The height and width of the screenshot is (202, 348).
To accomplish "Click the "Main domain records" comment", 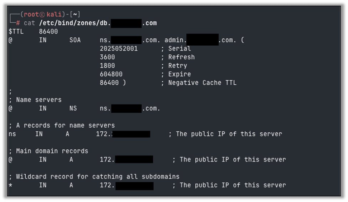I will [48, 151].
